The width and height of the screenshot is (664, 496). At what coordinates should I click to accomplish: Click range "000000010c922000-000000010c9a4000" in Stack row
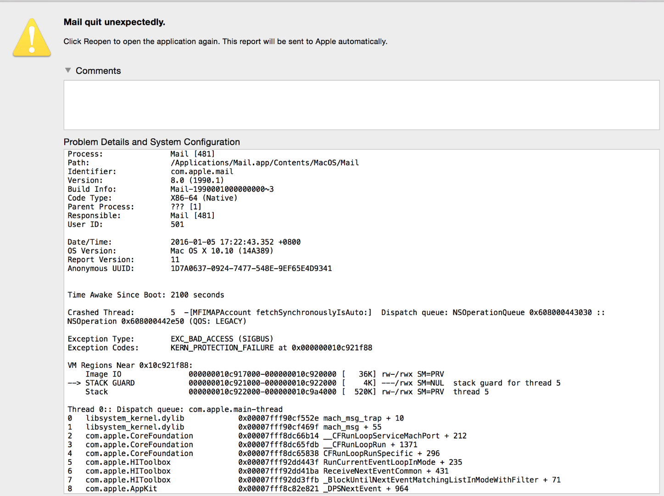point(262,392)
